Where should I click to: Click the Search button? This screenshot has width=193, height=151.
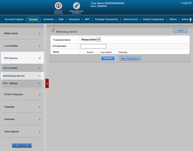[x=108, y=58]
